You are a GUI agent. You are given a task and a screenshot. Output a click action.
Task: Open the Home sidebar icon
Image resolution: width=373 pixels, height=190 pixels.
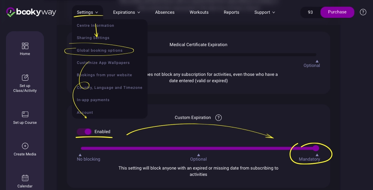25,46
